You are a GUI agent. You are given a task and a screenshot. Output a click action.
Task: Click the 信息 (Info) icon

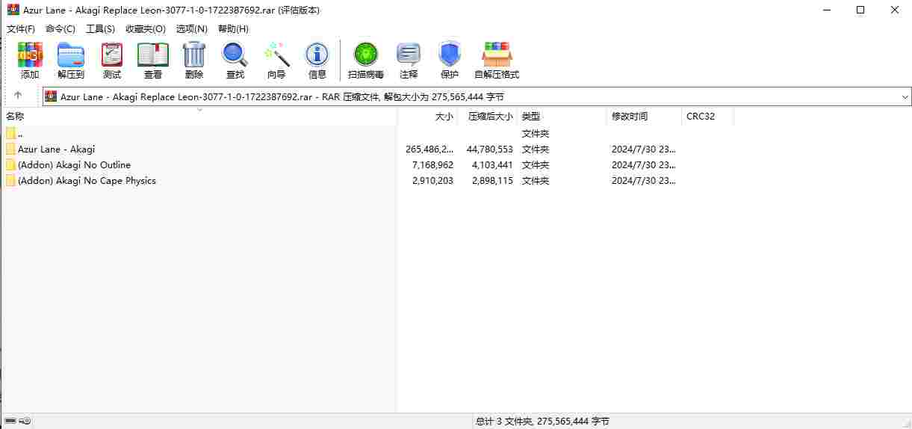(x=317, y=55)
